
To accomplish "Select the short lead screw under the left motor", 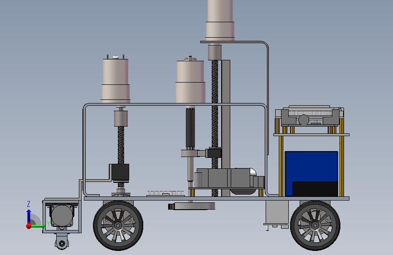I will [121, 145].
